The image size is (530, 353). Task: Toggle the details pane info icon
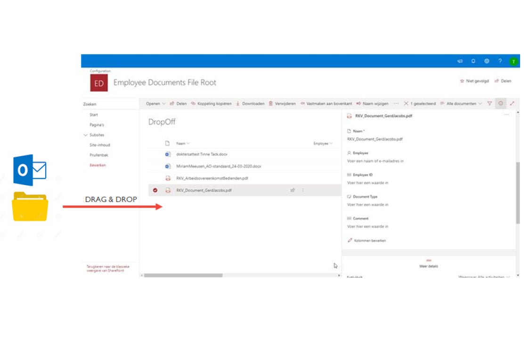(x=500, y=104)
